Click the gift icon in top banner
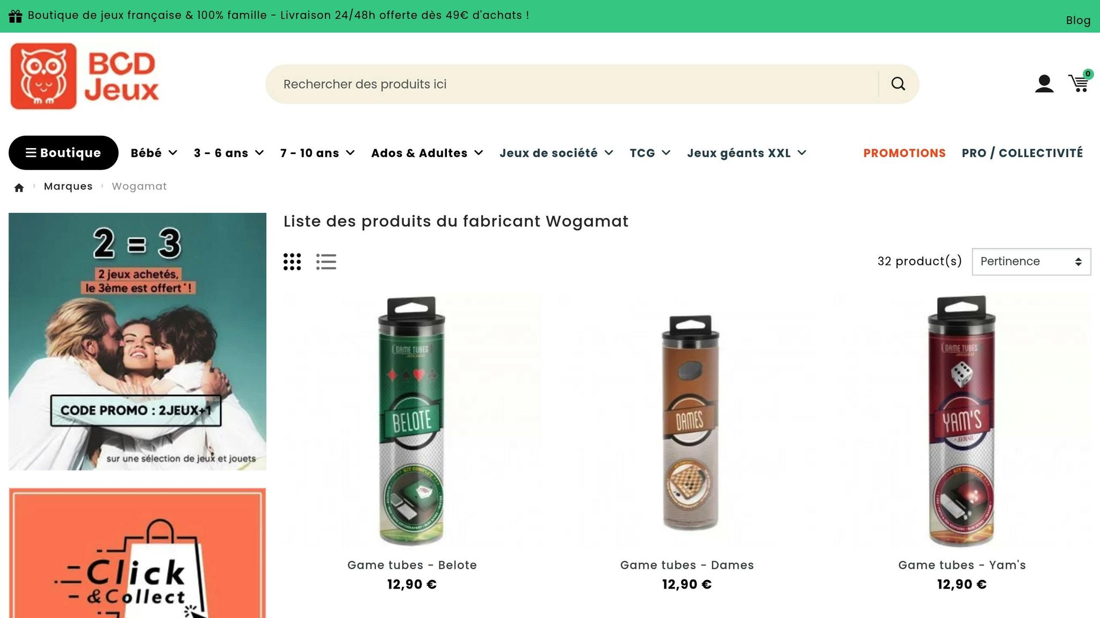This screenshot has height=618, width=1100. coord(15,16)
